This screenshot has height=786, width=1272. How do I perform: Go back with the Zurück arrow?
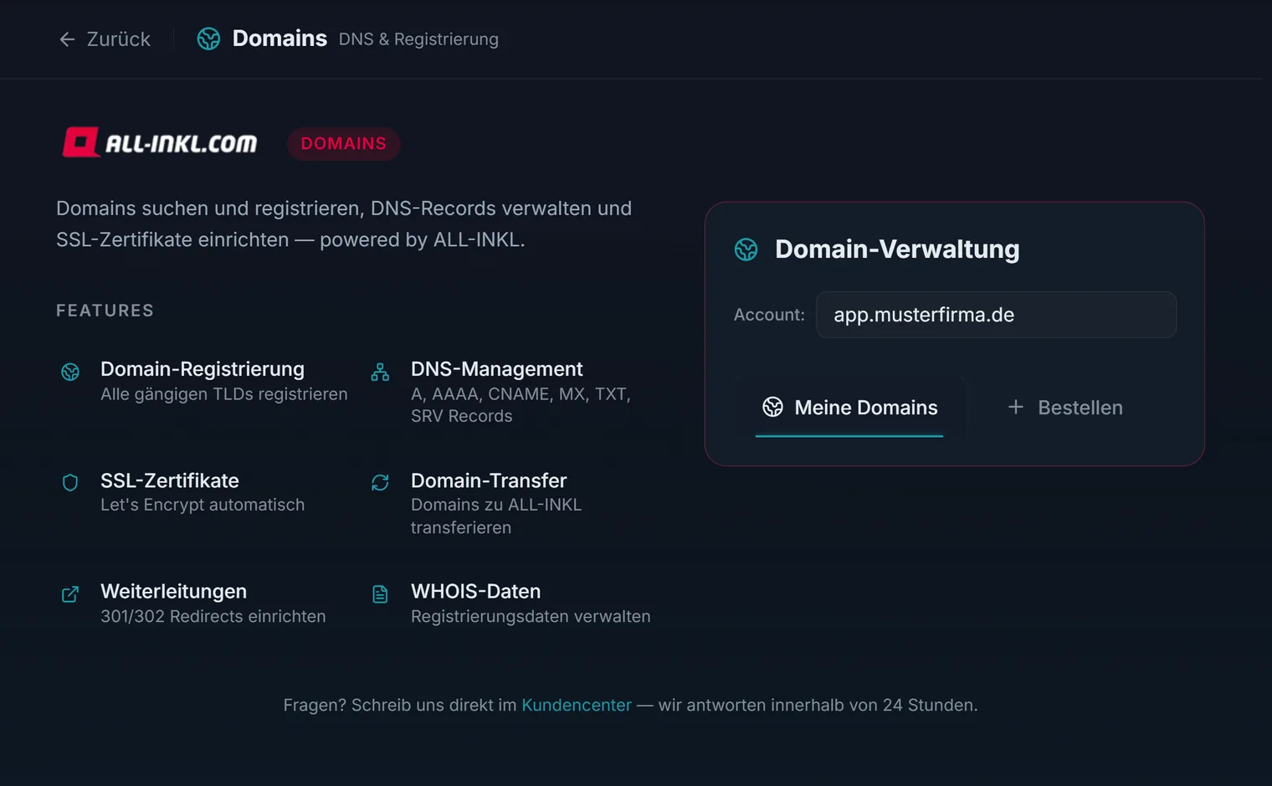click(67, 39)
